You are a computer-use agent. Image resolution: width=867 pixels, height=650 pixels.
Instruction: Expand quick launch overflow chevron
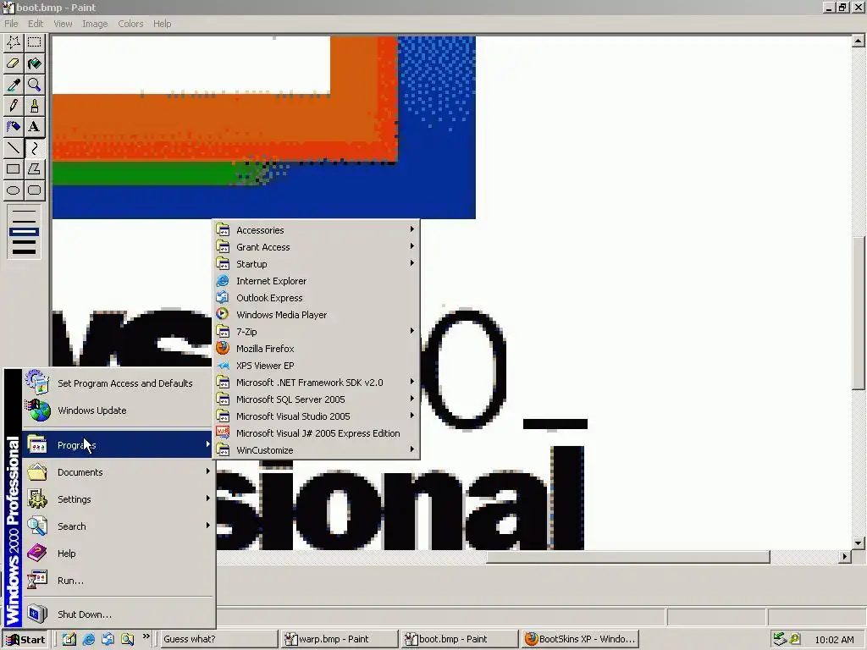coord(146,636)
